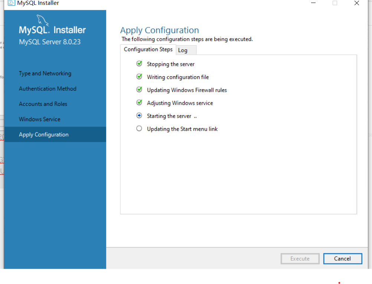The image size is (372, 284).
Task: Click the check icon for Updating Windows Firewall rules
Action: click(139, 90)
